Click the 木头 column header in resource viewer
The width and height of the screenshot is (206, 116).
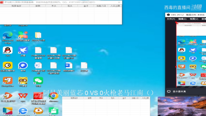pyautogui.click(x=54, y=6)
